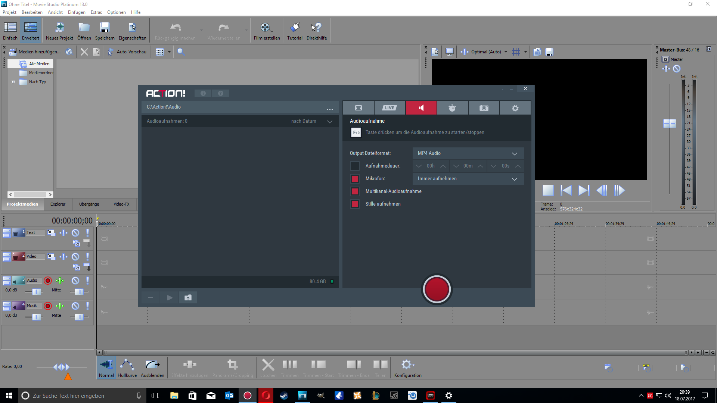The height and width of the screenshot is (403, 717).
Task: Open the Tutorial icon
Action: (295, 31)
